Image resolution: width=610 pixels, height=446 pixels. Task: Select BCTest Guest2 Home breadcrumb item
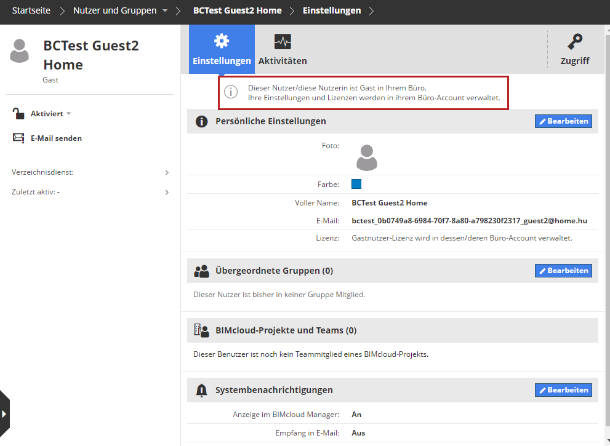pos(237,10)
